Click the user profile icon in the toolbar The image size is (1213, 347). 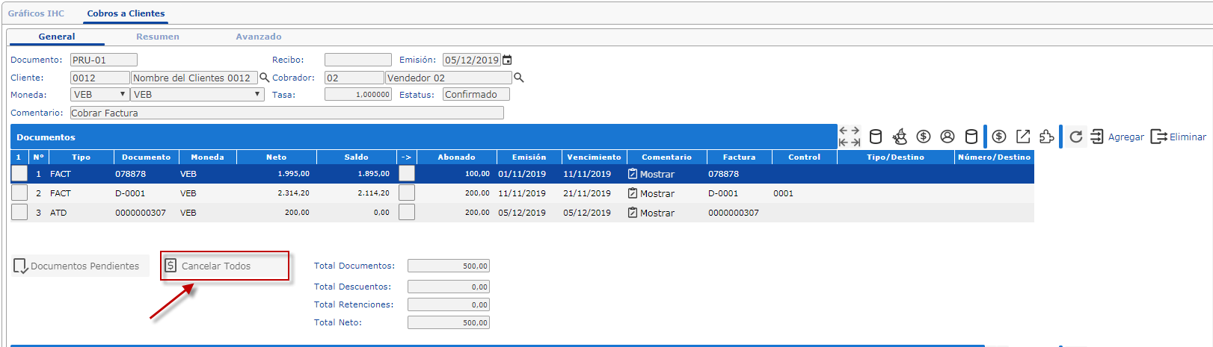[948, 137]
